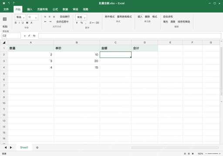Apply comma thousands separator style
This screenshot has height=156, width=223.
[x=86, y=23]
